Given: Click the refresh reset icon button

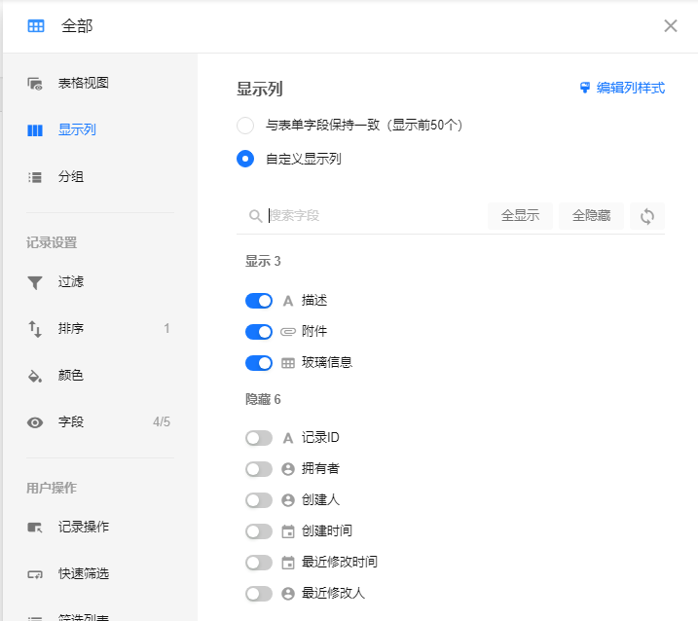Looking at the screenshot, I should point(647,216).
